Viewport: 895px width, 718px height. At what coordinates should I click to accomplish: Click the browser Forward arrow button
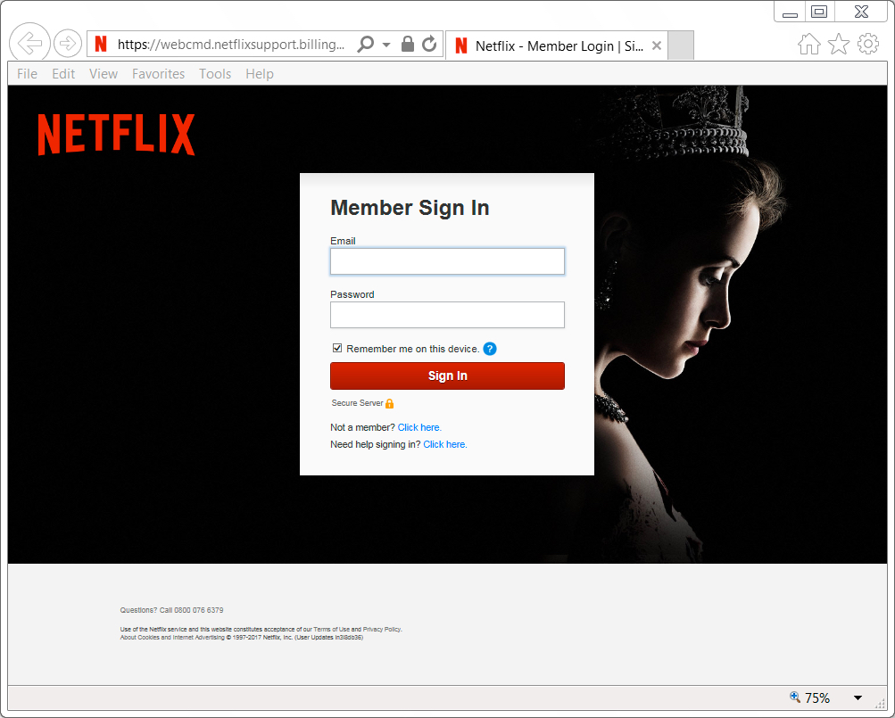click(68, 43)
